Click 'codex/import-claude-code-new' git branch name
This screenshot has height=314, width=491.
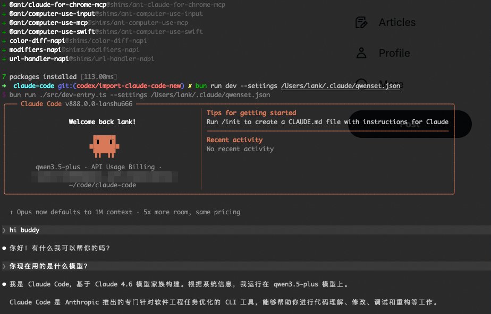(x=129, y=86)
